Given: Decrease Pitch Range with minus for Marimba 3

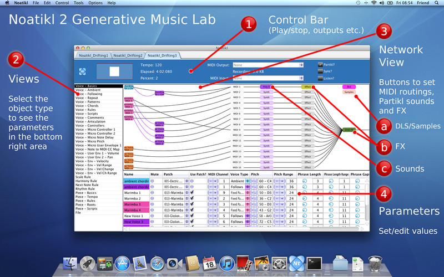Looking at the screenshot, I should [277, 204].
